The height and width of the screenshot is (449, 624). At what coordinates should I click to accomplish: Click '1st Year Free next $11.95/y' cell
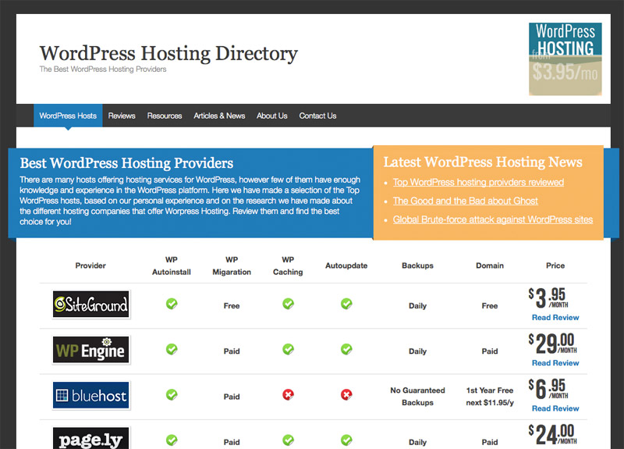click(x=490, y=397)
